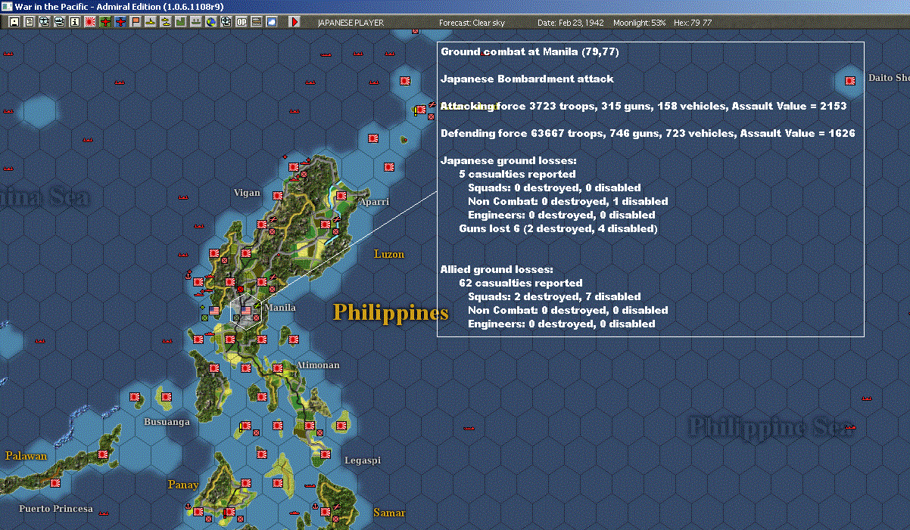
Task: Click the cloud weather toolbar icon
Action: pyautogui.click(x=271, y=22)
